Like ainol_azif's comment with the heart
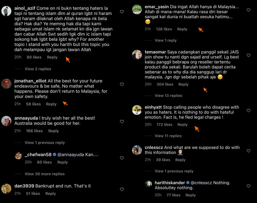 [x=122, y=12]
